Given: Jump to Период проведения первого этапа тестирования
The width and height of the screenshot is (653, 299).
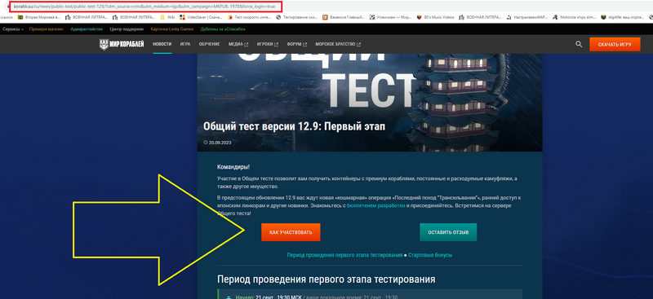Looking at the screenshot, I should [x=344, y=255].
